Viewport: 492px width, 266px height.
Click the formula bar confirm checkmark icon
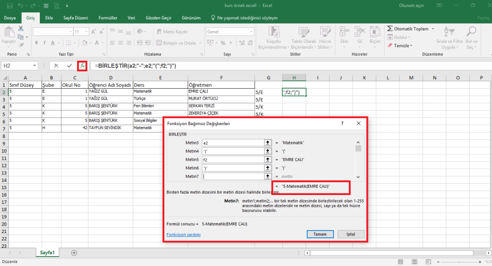click(69, 66)
